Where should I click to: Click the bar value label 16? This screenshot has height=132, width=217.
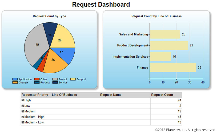coord(174,57)
